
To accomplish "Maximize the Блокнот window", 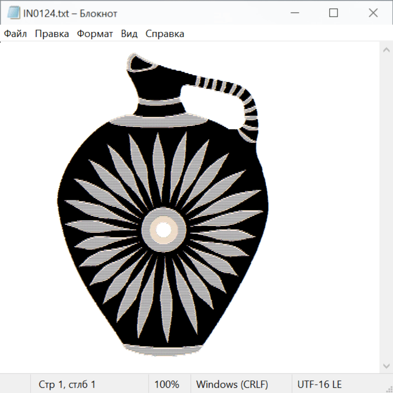I will coord(333,13).
